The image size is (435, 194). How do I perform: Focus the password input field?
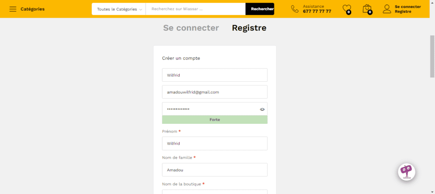tap(210, 109)
